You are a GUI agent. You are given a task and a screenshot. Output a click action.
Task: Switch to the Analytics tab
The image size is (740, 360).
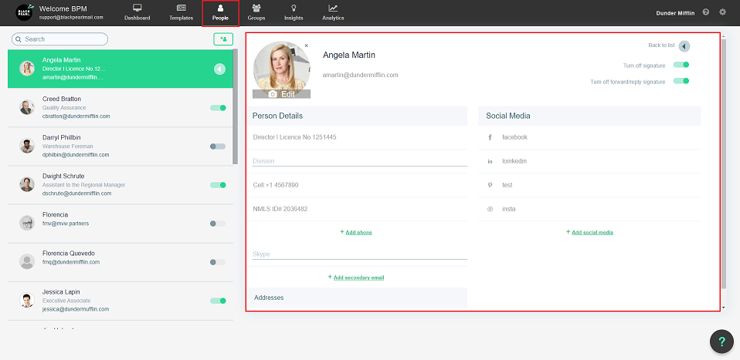[333, 12]
